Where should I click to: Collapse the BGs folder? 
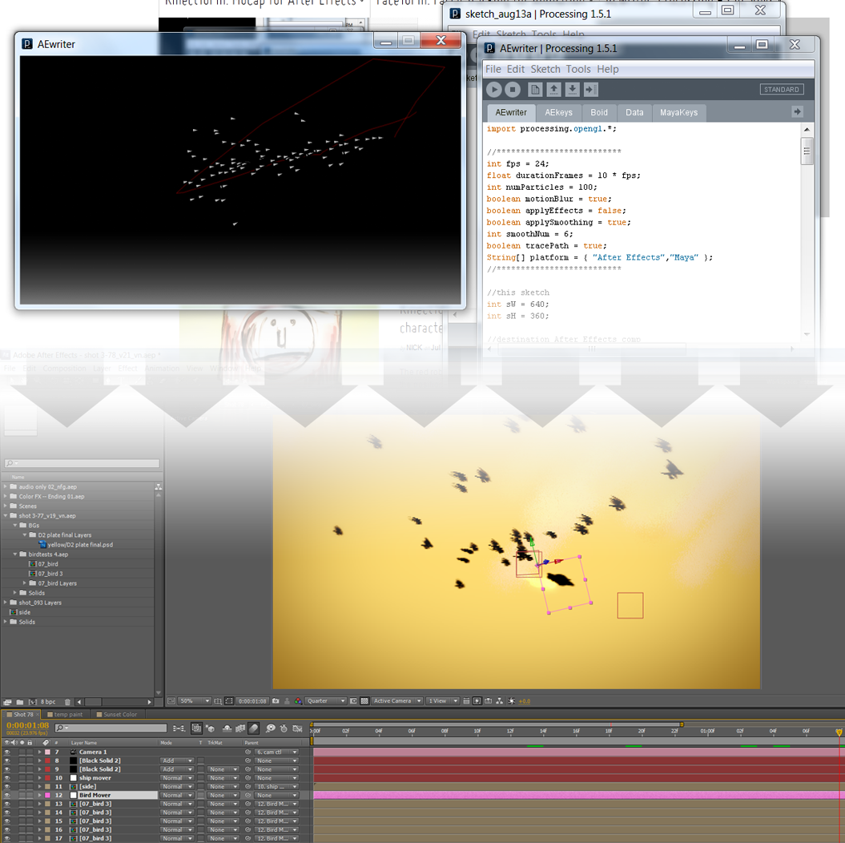click(x=16, y=526)
